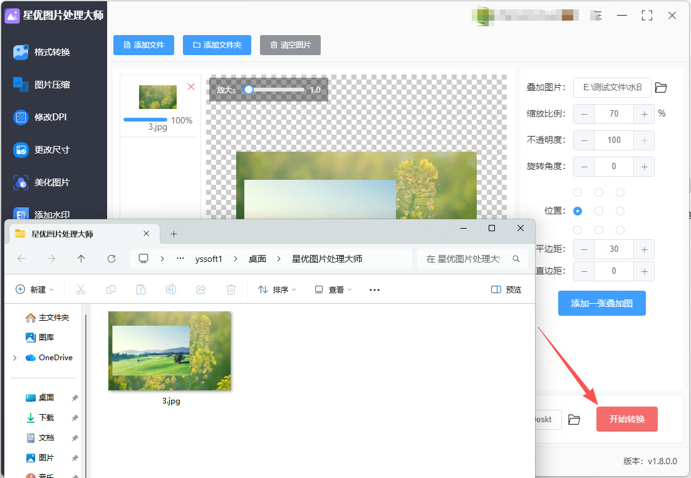Click the Share icon in Explorer toolbar
Viewport: 691px width, 478px height.
tap(201, 289)
